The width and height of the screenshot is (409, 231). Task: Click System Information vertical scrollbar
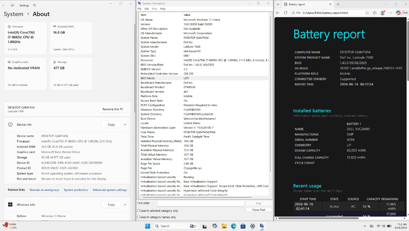click(x=271, y=94)
